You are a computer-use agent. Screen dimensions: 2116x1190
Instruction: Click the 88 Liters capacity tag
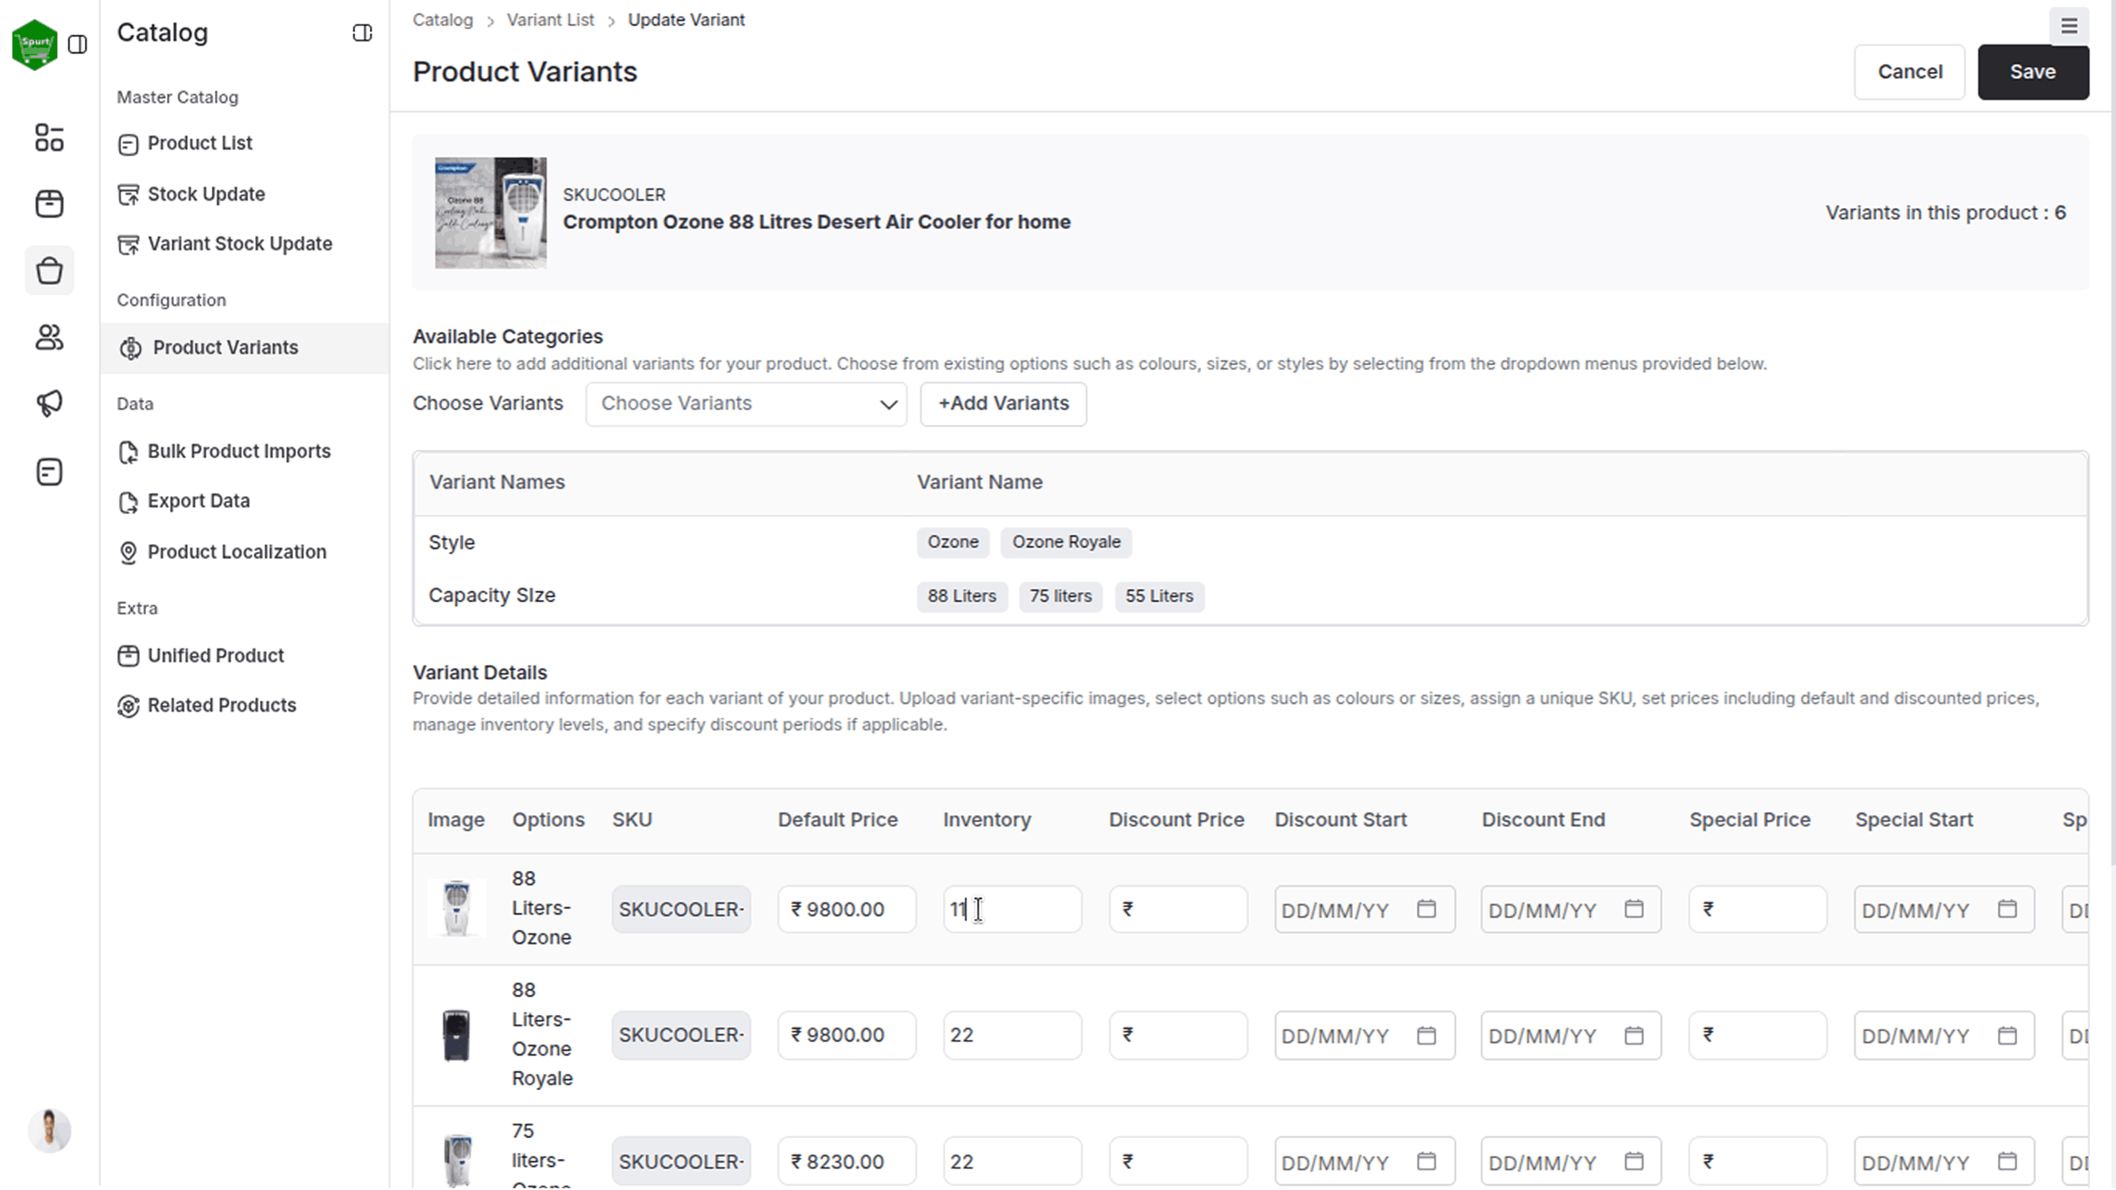962,597
